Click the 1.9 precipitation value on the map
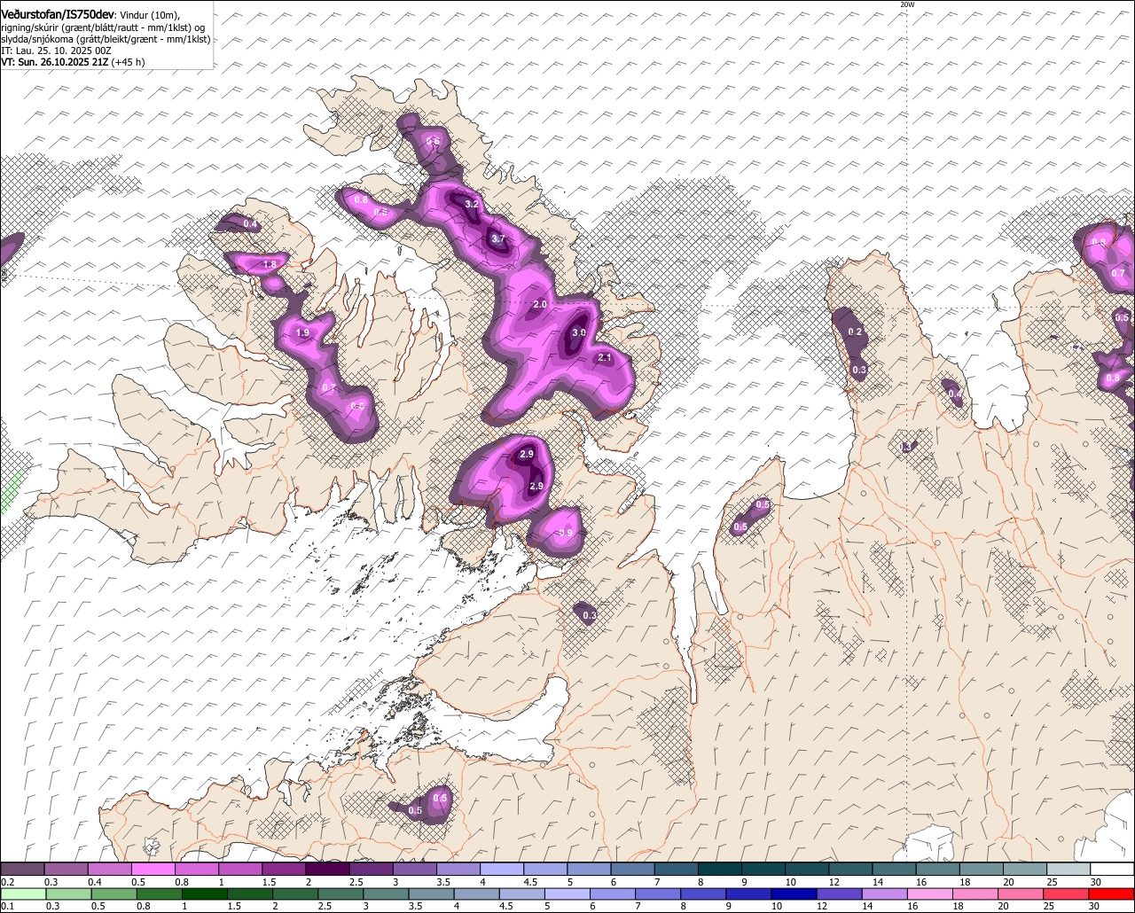This screenshot has width=1135, height=913. (302, 333)
